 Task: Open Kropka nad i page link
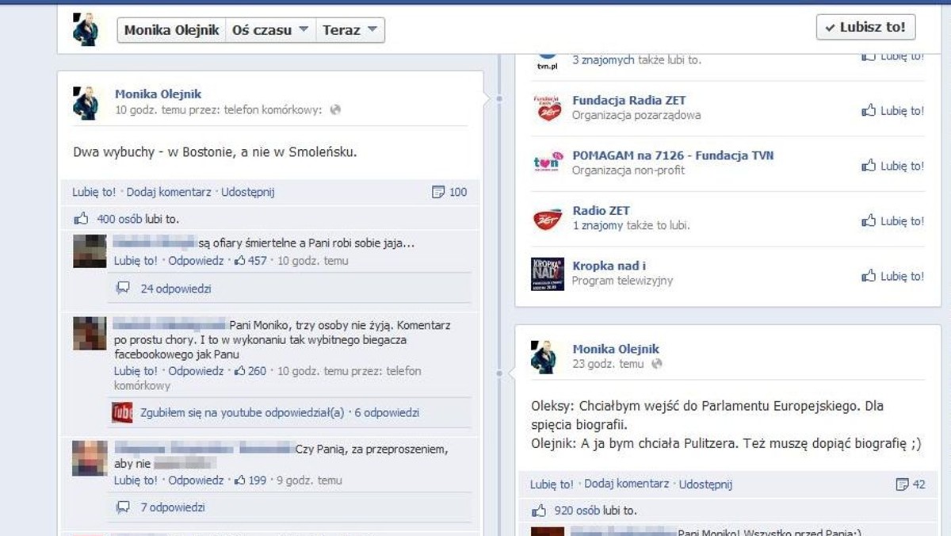point(609,266)
